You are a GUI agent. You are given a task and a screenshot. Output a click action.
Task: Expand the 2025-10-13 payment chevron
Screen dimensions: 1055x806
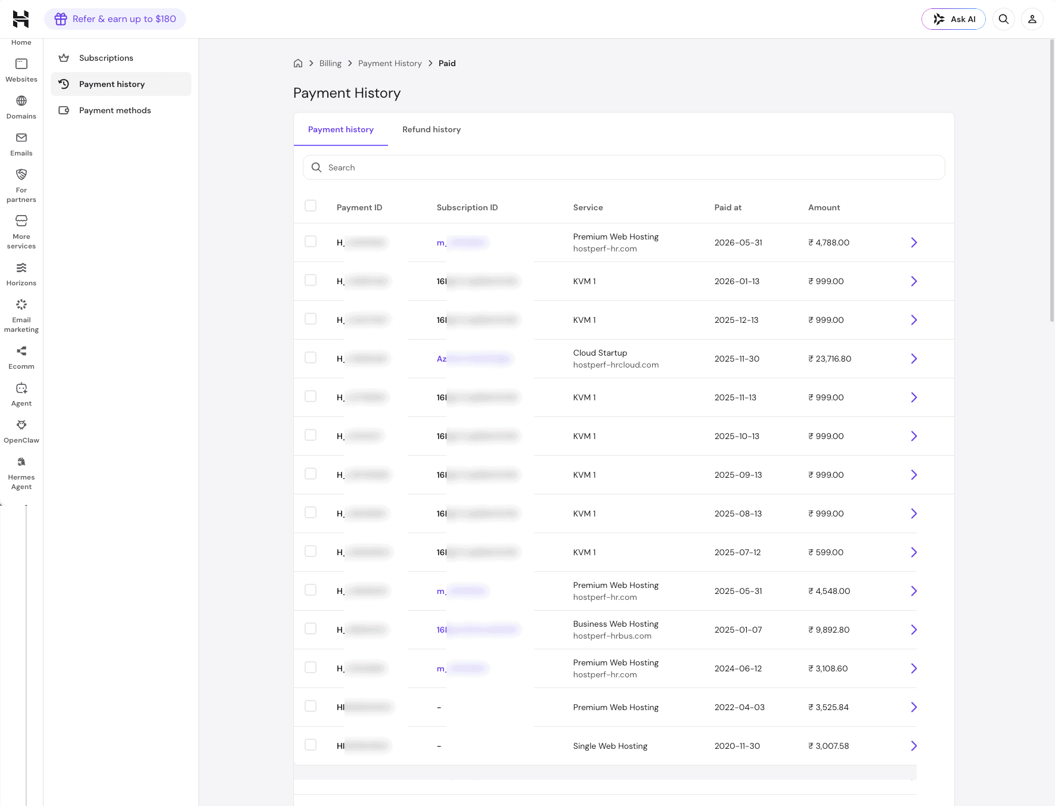coord(914,436)
